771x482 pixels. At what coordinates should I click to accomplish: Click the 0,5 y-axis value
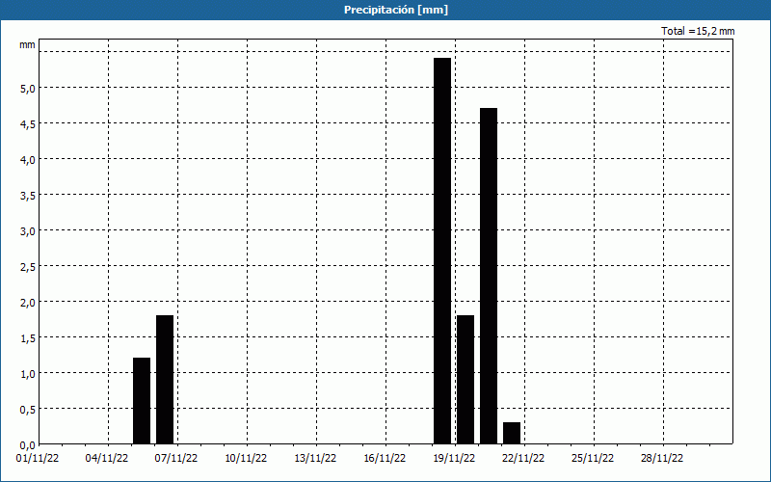28,409
